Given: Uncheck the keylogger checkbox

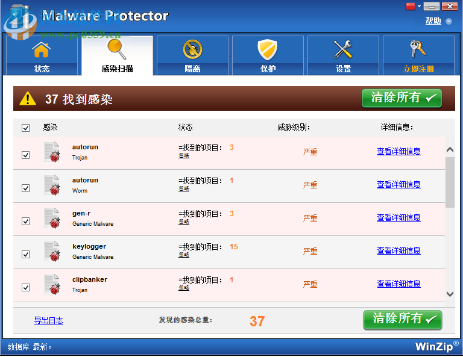Looking at the screenshot, I should 26,254.
